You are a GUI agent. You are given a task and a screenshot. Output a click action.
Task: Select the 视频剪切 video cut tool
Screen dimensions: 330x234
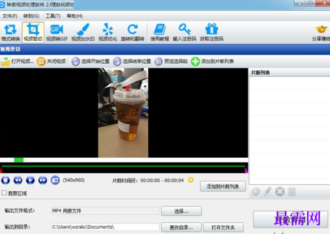[33, 33]
